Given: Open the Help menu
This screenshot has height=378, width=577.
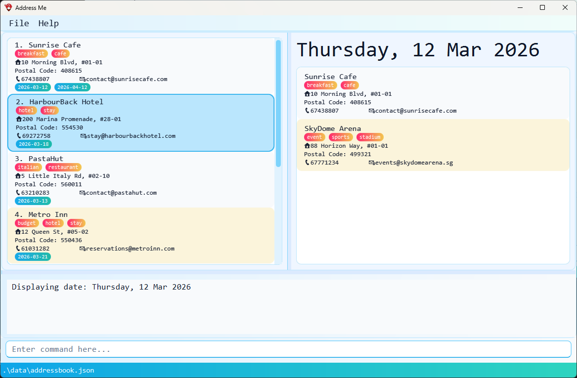Looking at the screenshot, I should point(48,23).
